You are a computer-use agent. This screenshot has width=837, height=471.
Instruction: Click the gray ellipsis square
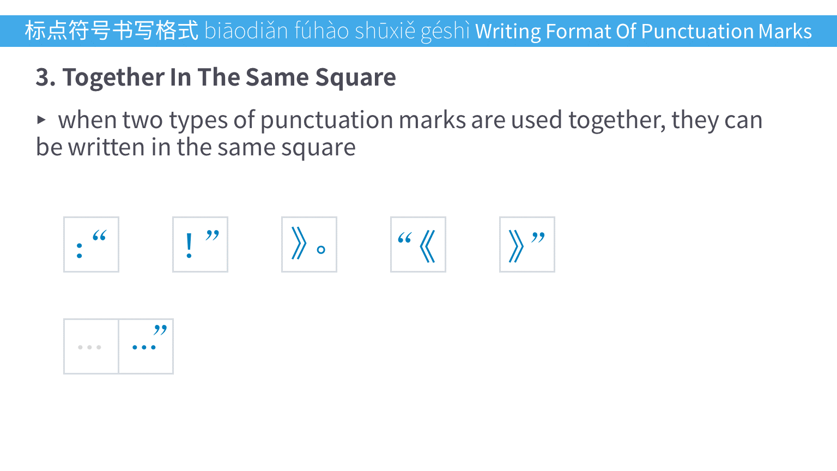(91, 346)
